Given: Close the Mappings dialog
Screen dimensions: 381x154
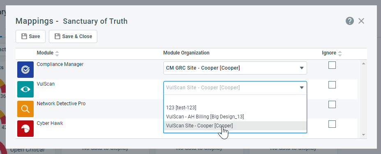Looking at the screenshot, I should click(x=361, y=21).
